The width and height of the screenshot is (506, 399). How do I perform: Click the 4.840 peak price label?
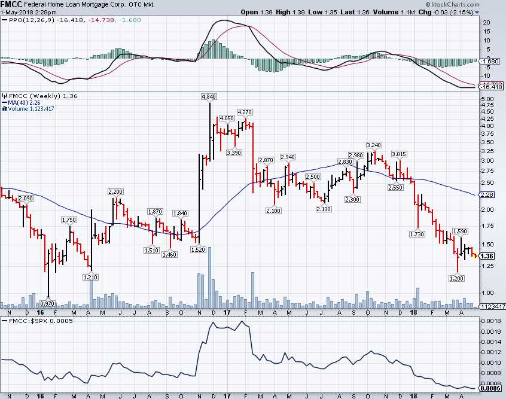coord(209,96)
